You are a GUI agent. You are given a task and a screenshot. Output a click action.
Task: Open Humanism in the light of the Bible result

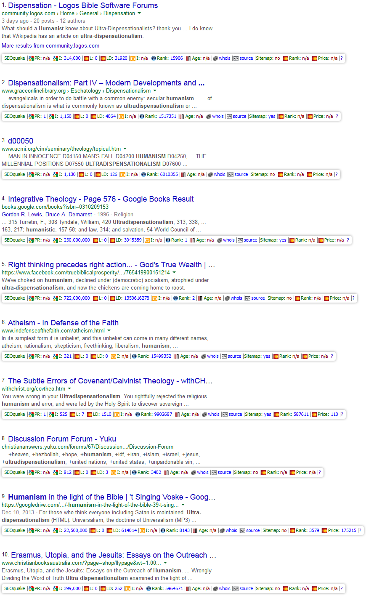click(111, 497)
